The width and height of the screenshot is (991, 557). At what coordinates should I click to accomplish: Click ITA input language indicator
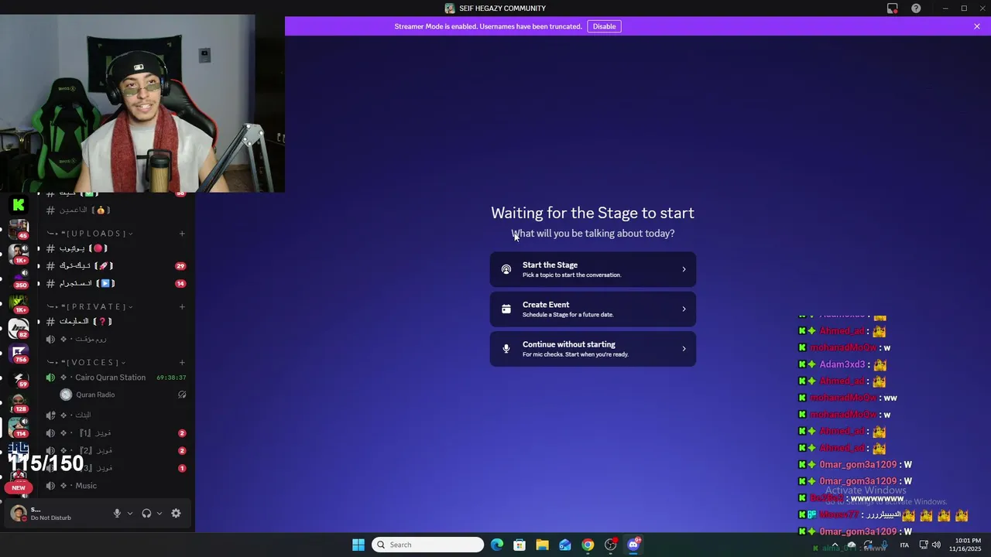[x=904, y=545]
